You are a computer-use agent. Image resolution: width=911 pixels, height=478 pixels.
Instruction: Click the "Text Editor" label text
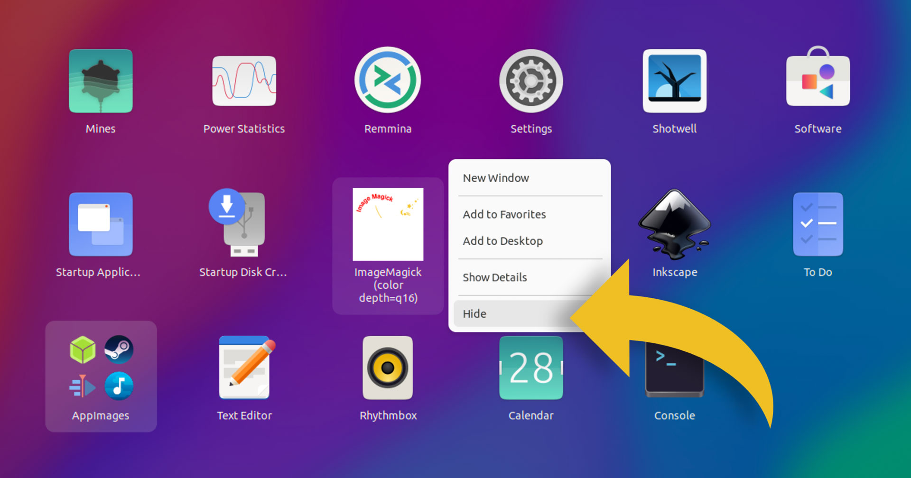pos(244,415)
